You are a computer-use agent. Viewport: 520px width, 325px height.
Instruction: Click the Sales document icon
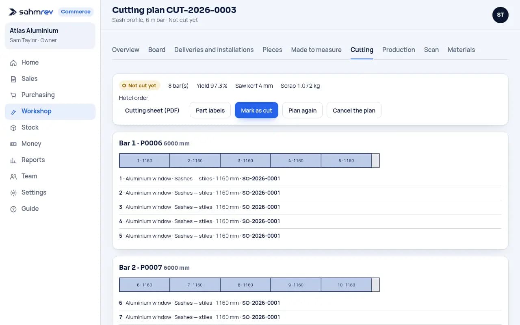point(13,79)
